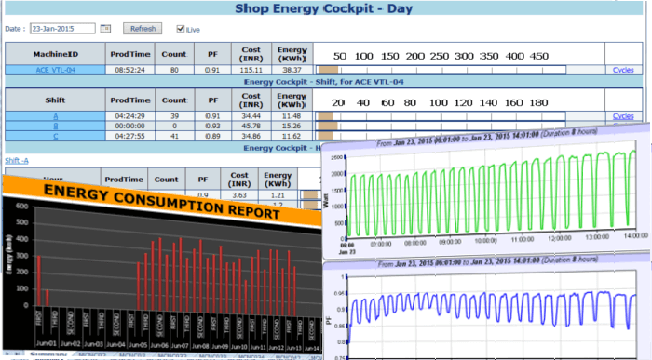The image size is (652, 360).
Task: Open shift C link
Action: click(55, 136)
